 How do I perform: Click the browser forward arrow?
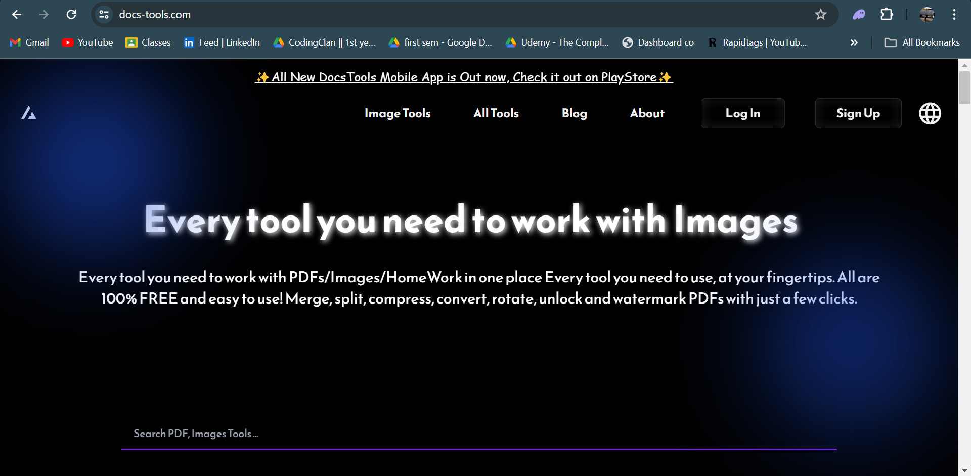click(44, 15)
